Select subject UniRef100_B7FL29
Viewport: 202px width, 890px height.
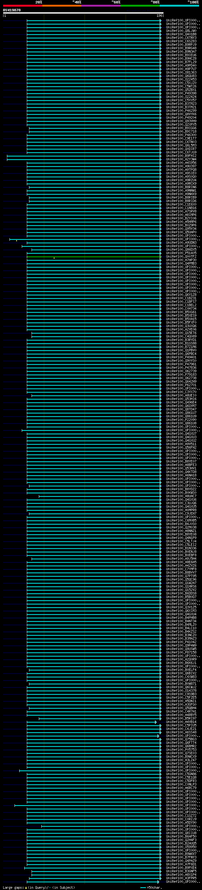click(181, 62)
